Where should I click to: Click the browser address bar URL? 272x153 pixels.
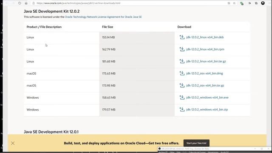78,3
